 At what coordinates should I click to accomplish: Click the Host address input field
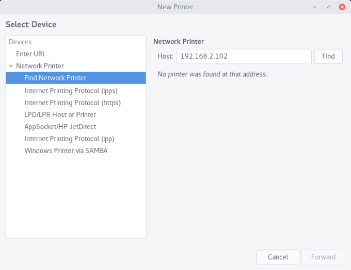(244, 56)
